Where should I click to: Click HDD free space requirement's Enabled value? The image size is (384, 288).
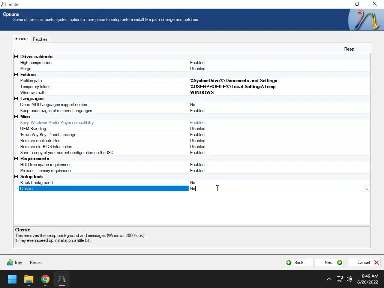point(197,165)
